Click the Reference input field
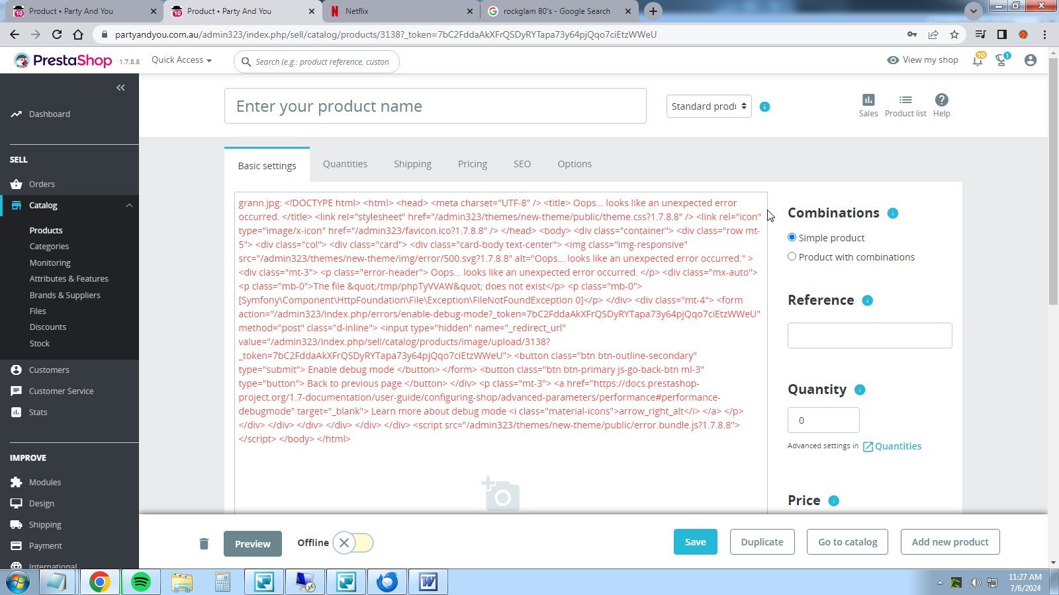 870,335
